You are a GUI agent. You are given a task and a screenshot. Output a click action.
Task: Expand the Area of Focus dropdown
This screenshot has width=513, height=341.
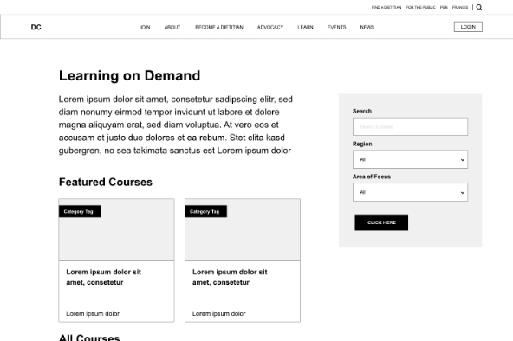[x=410, y=192]
